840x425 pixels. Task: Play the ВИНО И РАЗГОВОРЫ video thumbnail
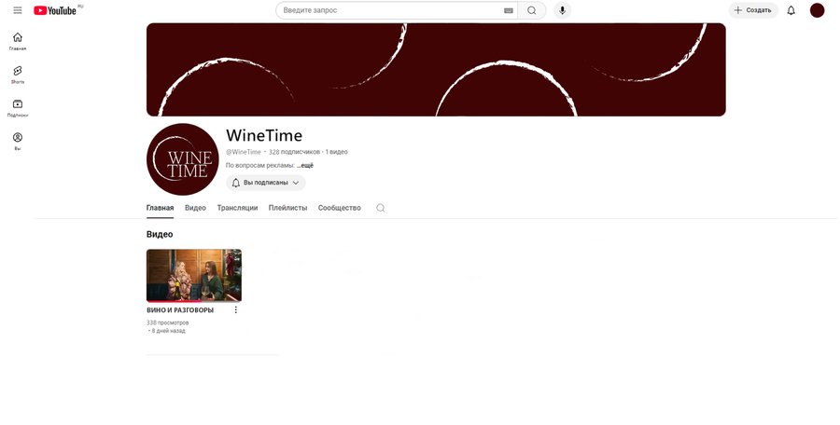point(194,275)
